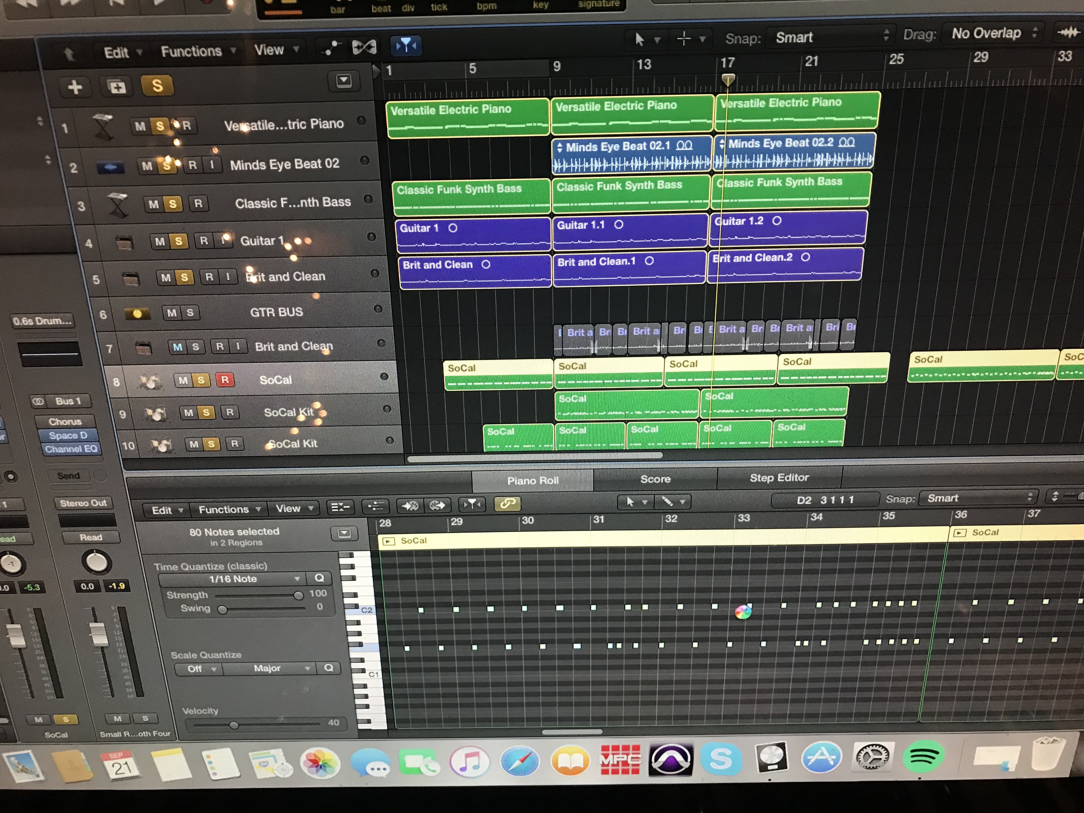Mute the GTR BUS track

(172, 313)
